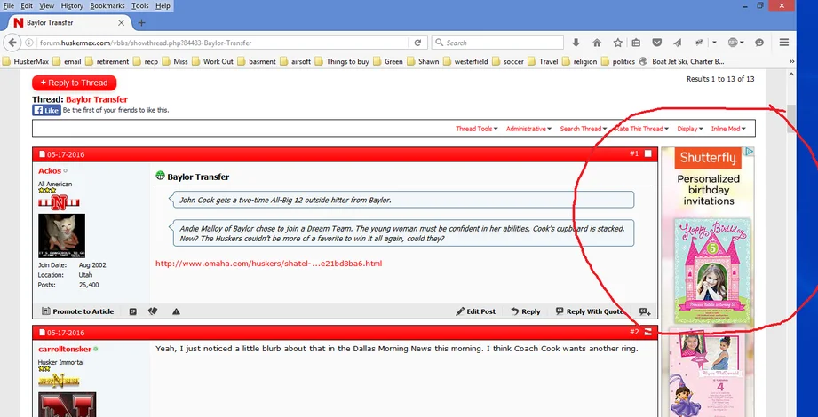This screenshot has height=417, width=818.
Task: Click Reply on post #1
Action: pyautogui.click(x=525, y=311)
